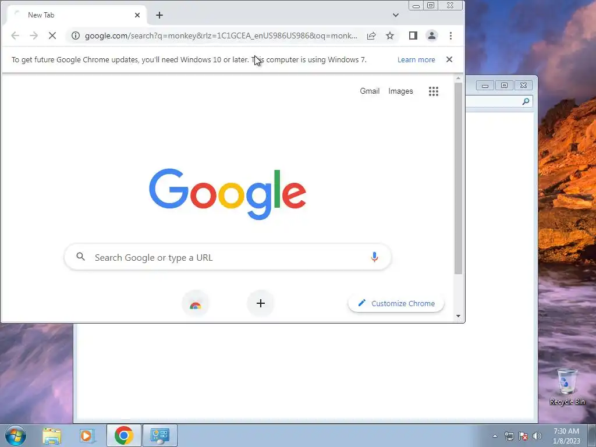Screen dimensions: 596x447
Task: Open Google Images link
Action: [400, 91]
